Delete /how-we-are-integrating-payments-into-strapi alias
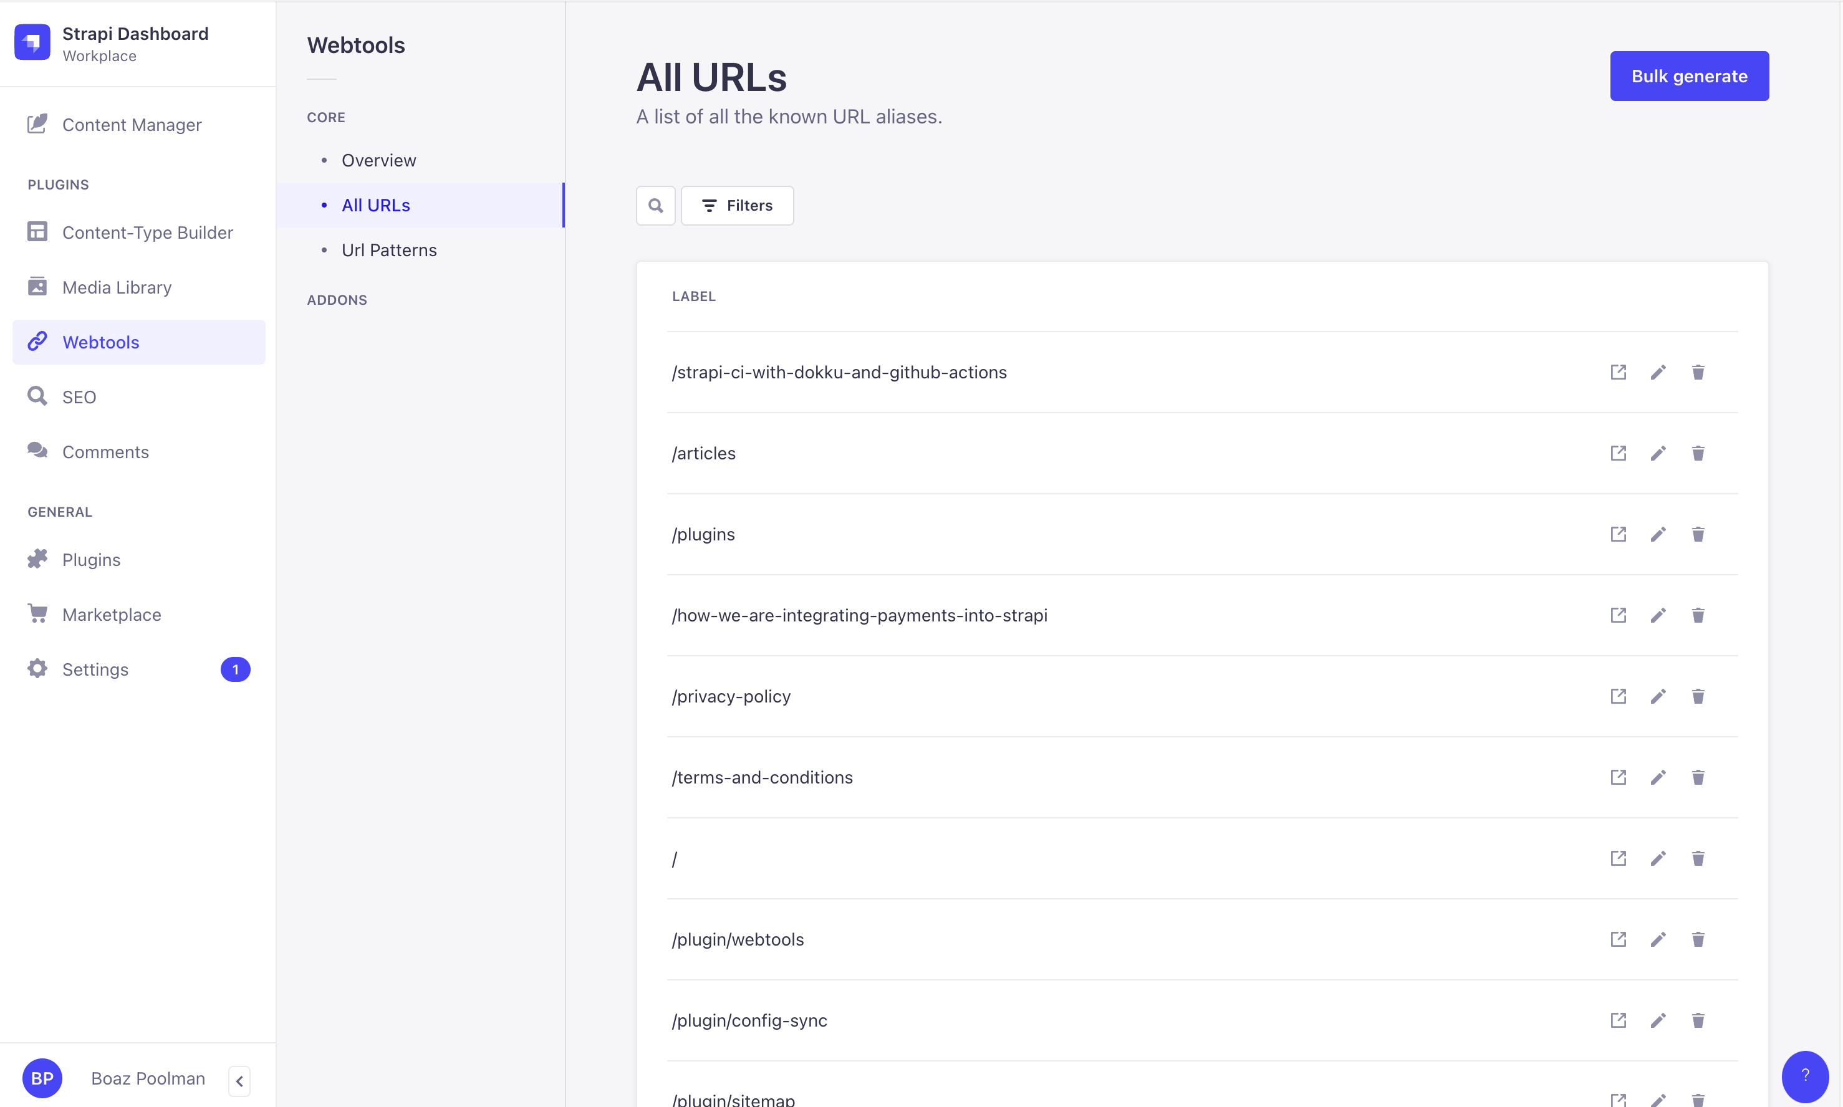 (1698, 615)
